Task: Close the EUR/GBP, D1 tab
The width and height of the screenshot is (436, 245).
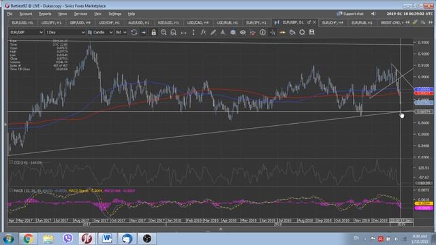Action: click(315, 22)
